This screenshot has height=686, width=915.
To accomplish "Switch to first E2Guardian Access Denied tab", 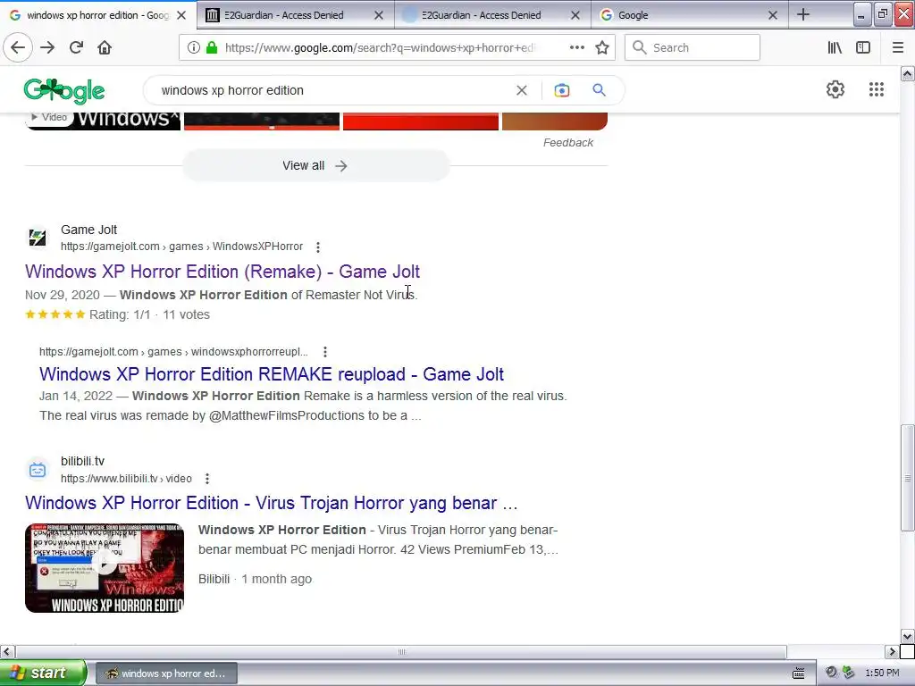I will tap(296, 15).
